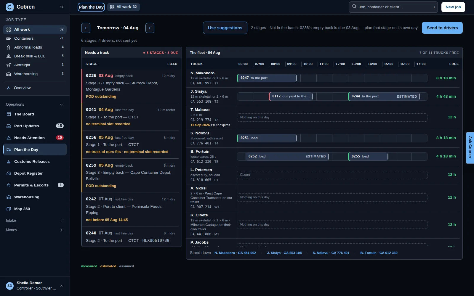This screenshot has height=296, width=474.
Task: Collapse the sidebar with double-chevron icon
Action: tap(62, 7)
